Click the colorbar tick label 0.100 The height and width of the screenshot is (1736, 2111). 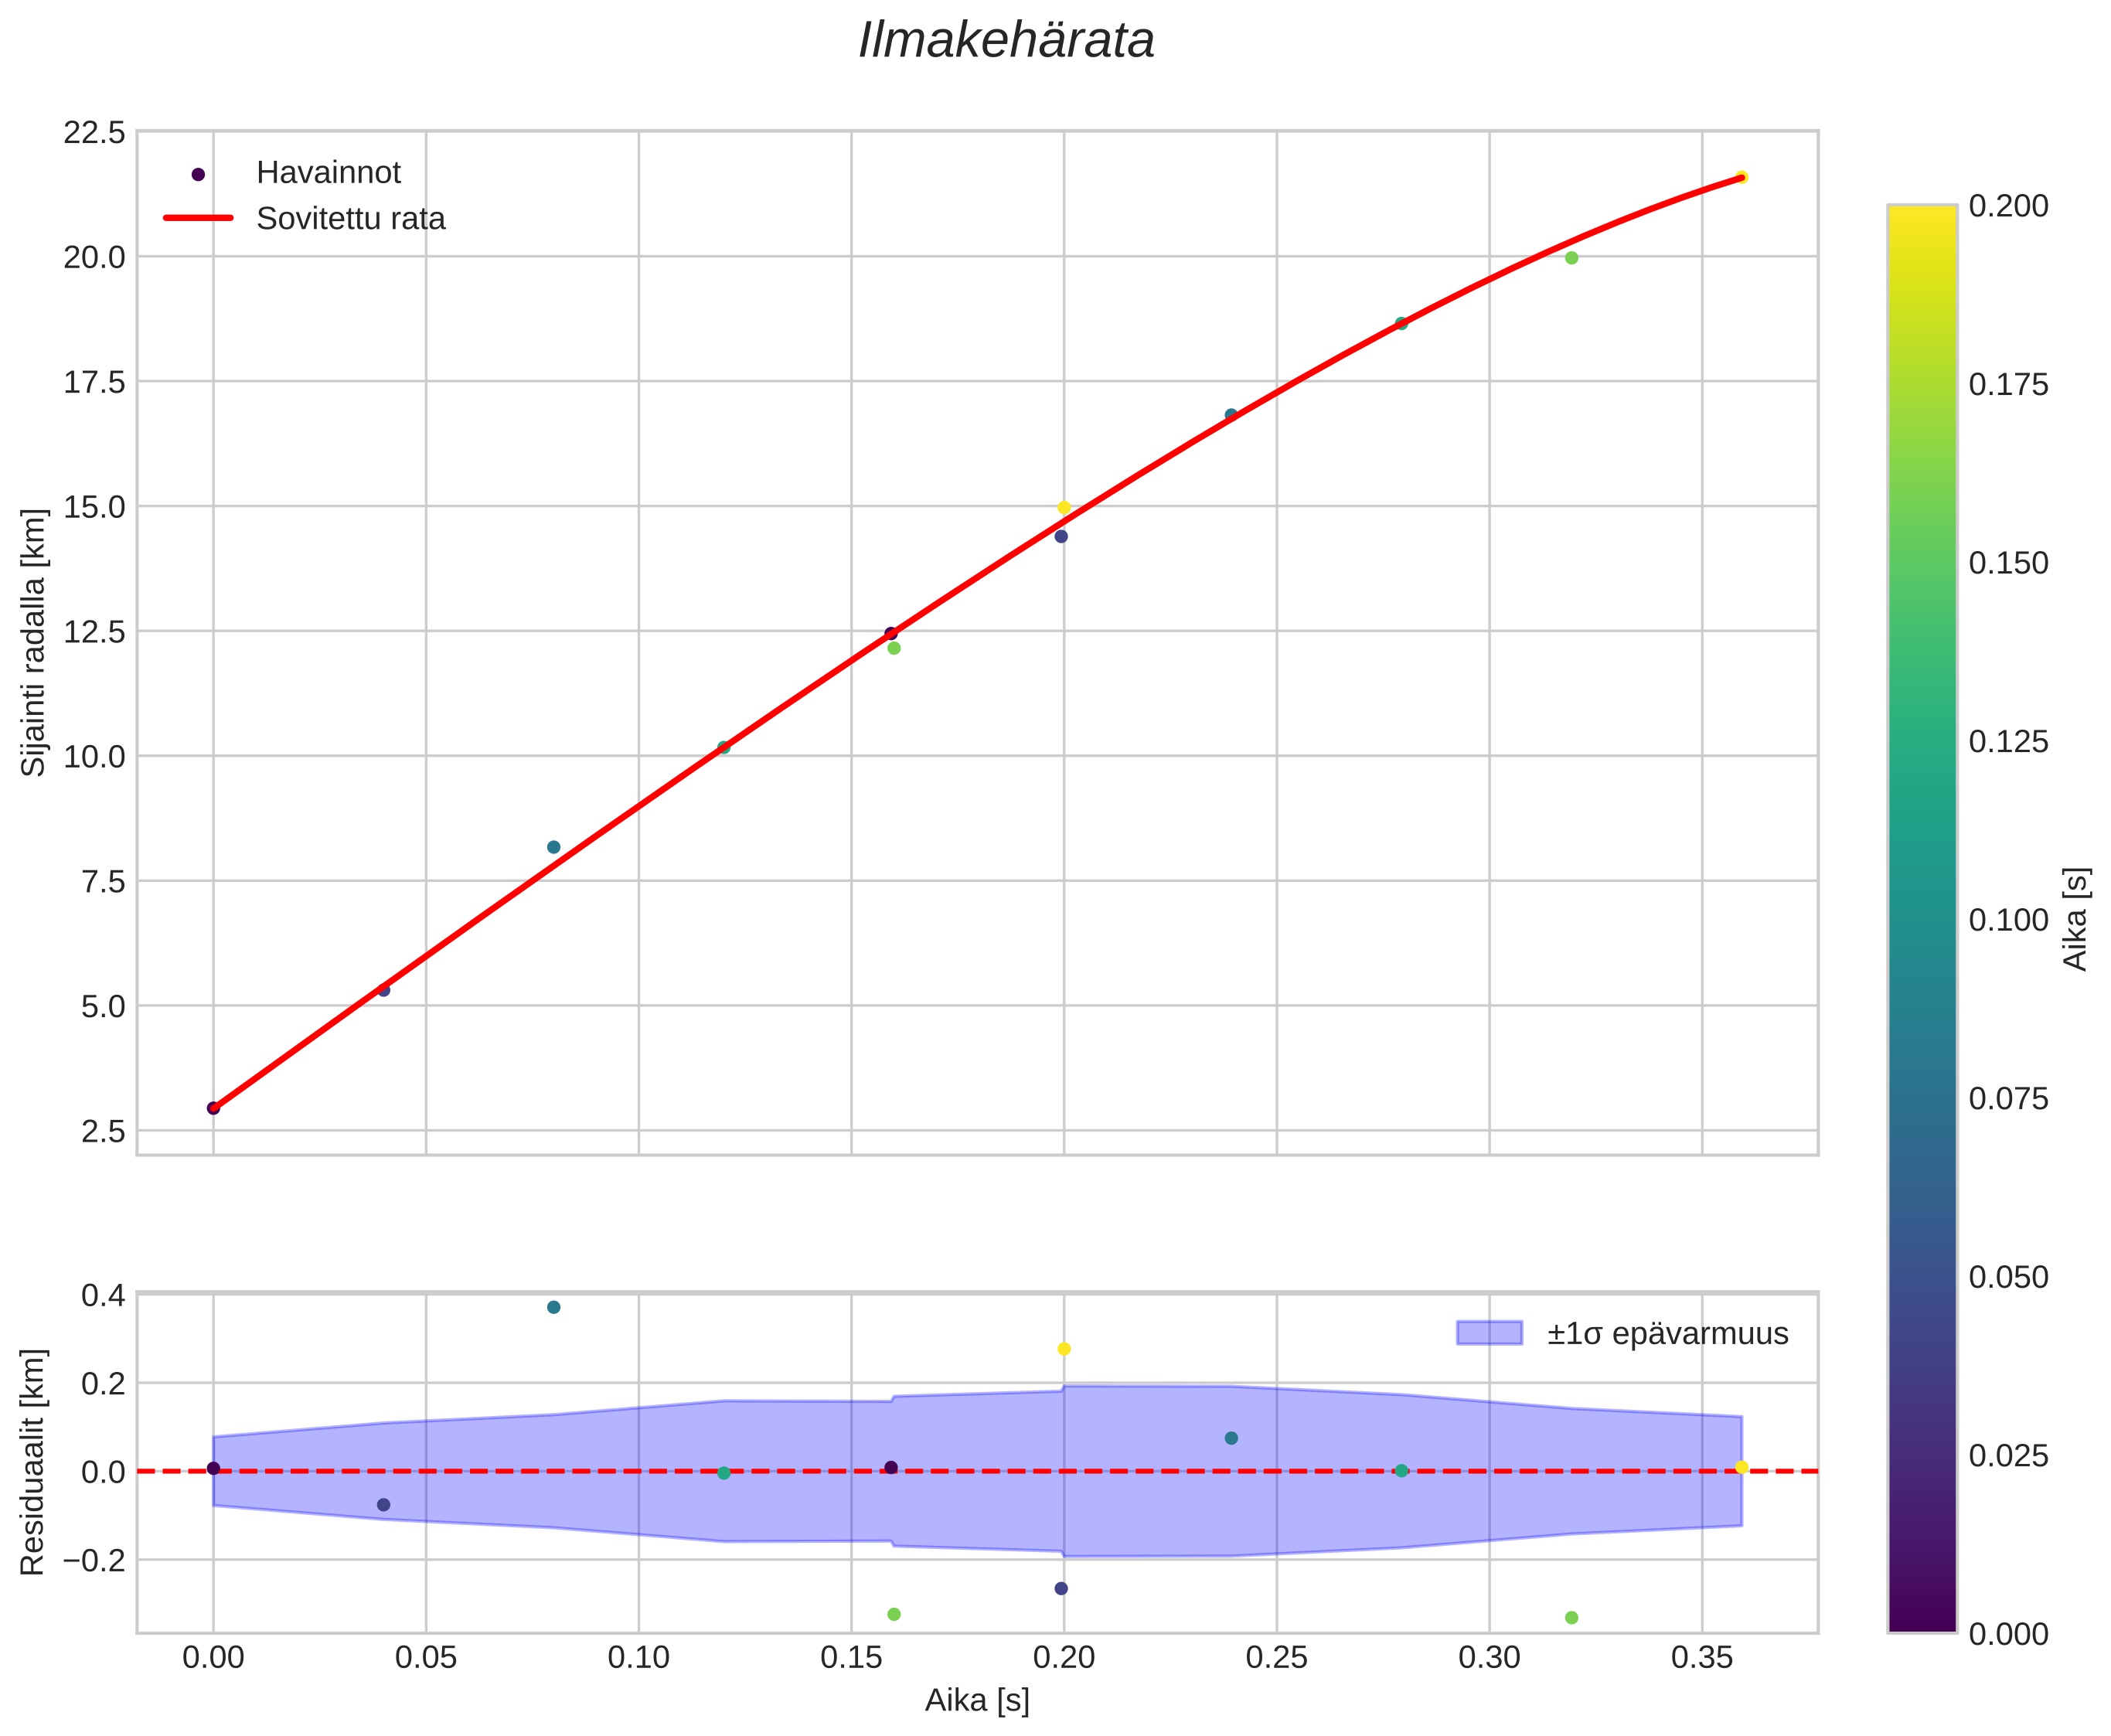pos(2008,920)
